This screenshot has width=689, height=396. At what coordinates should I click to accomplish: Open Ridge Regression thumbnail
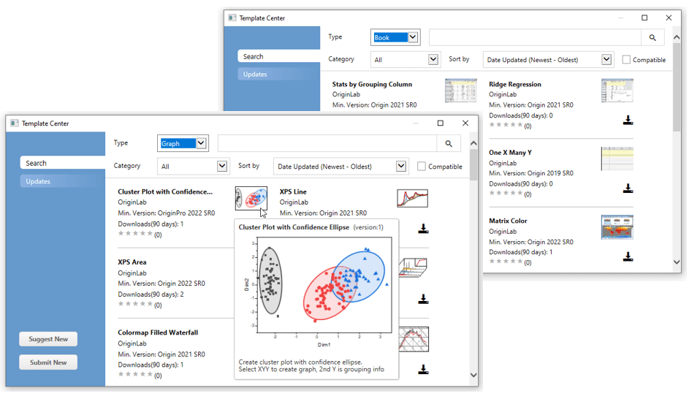coord(617,91)
